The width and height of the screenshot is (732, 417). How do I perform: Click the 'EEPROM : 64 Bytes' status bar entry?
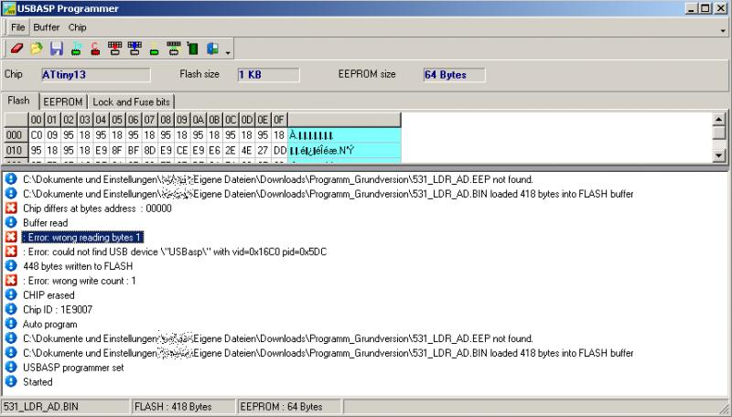pyautogui.click(x=290, y=407)
